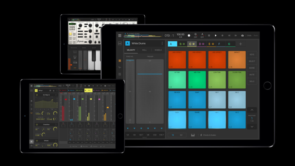Screen dimensions: 295x166
Task: Toggle Quantize Q OFF button
Action: tap(195, 35)
